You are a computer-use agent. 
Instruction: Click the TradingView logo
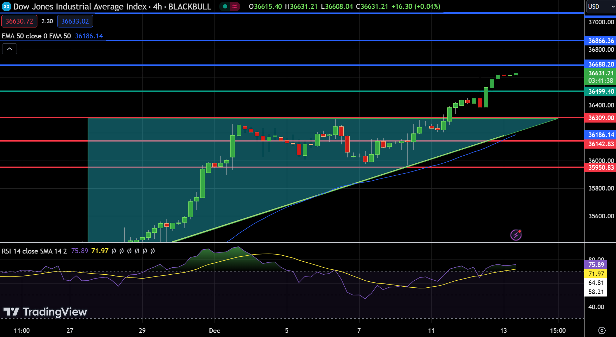(45, 312)
